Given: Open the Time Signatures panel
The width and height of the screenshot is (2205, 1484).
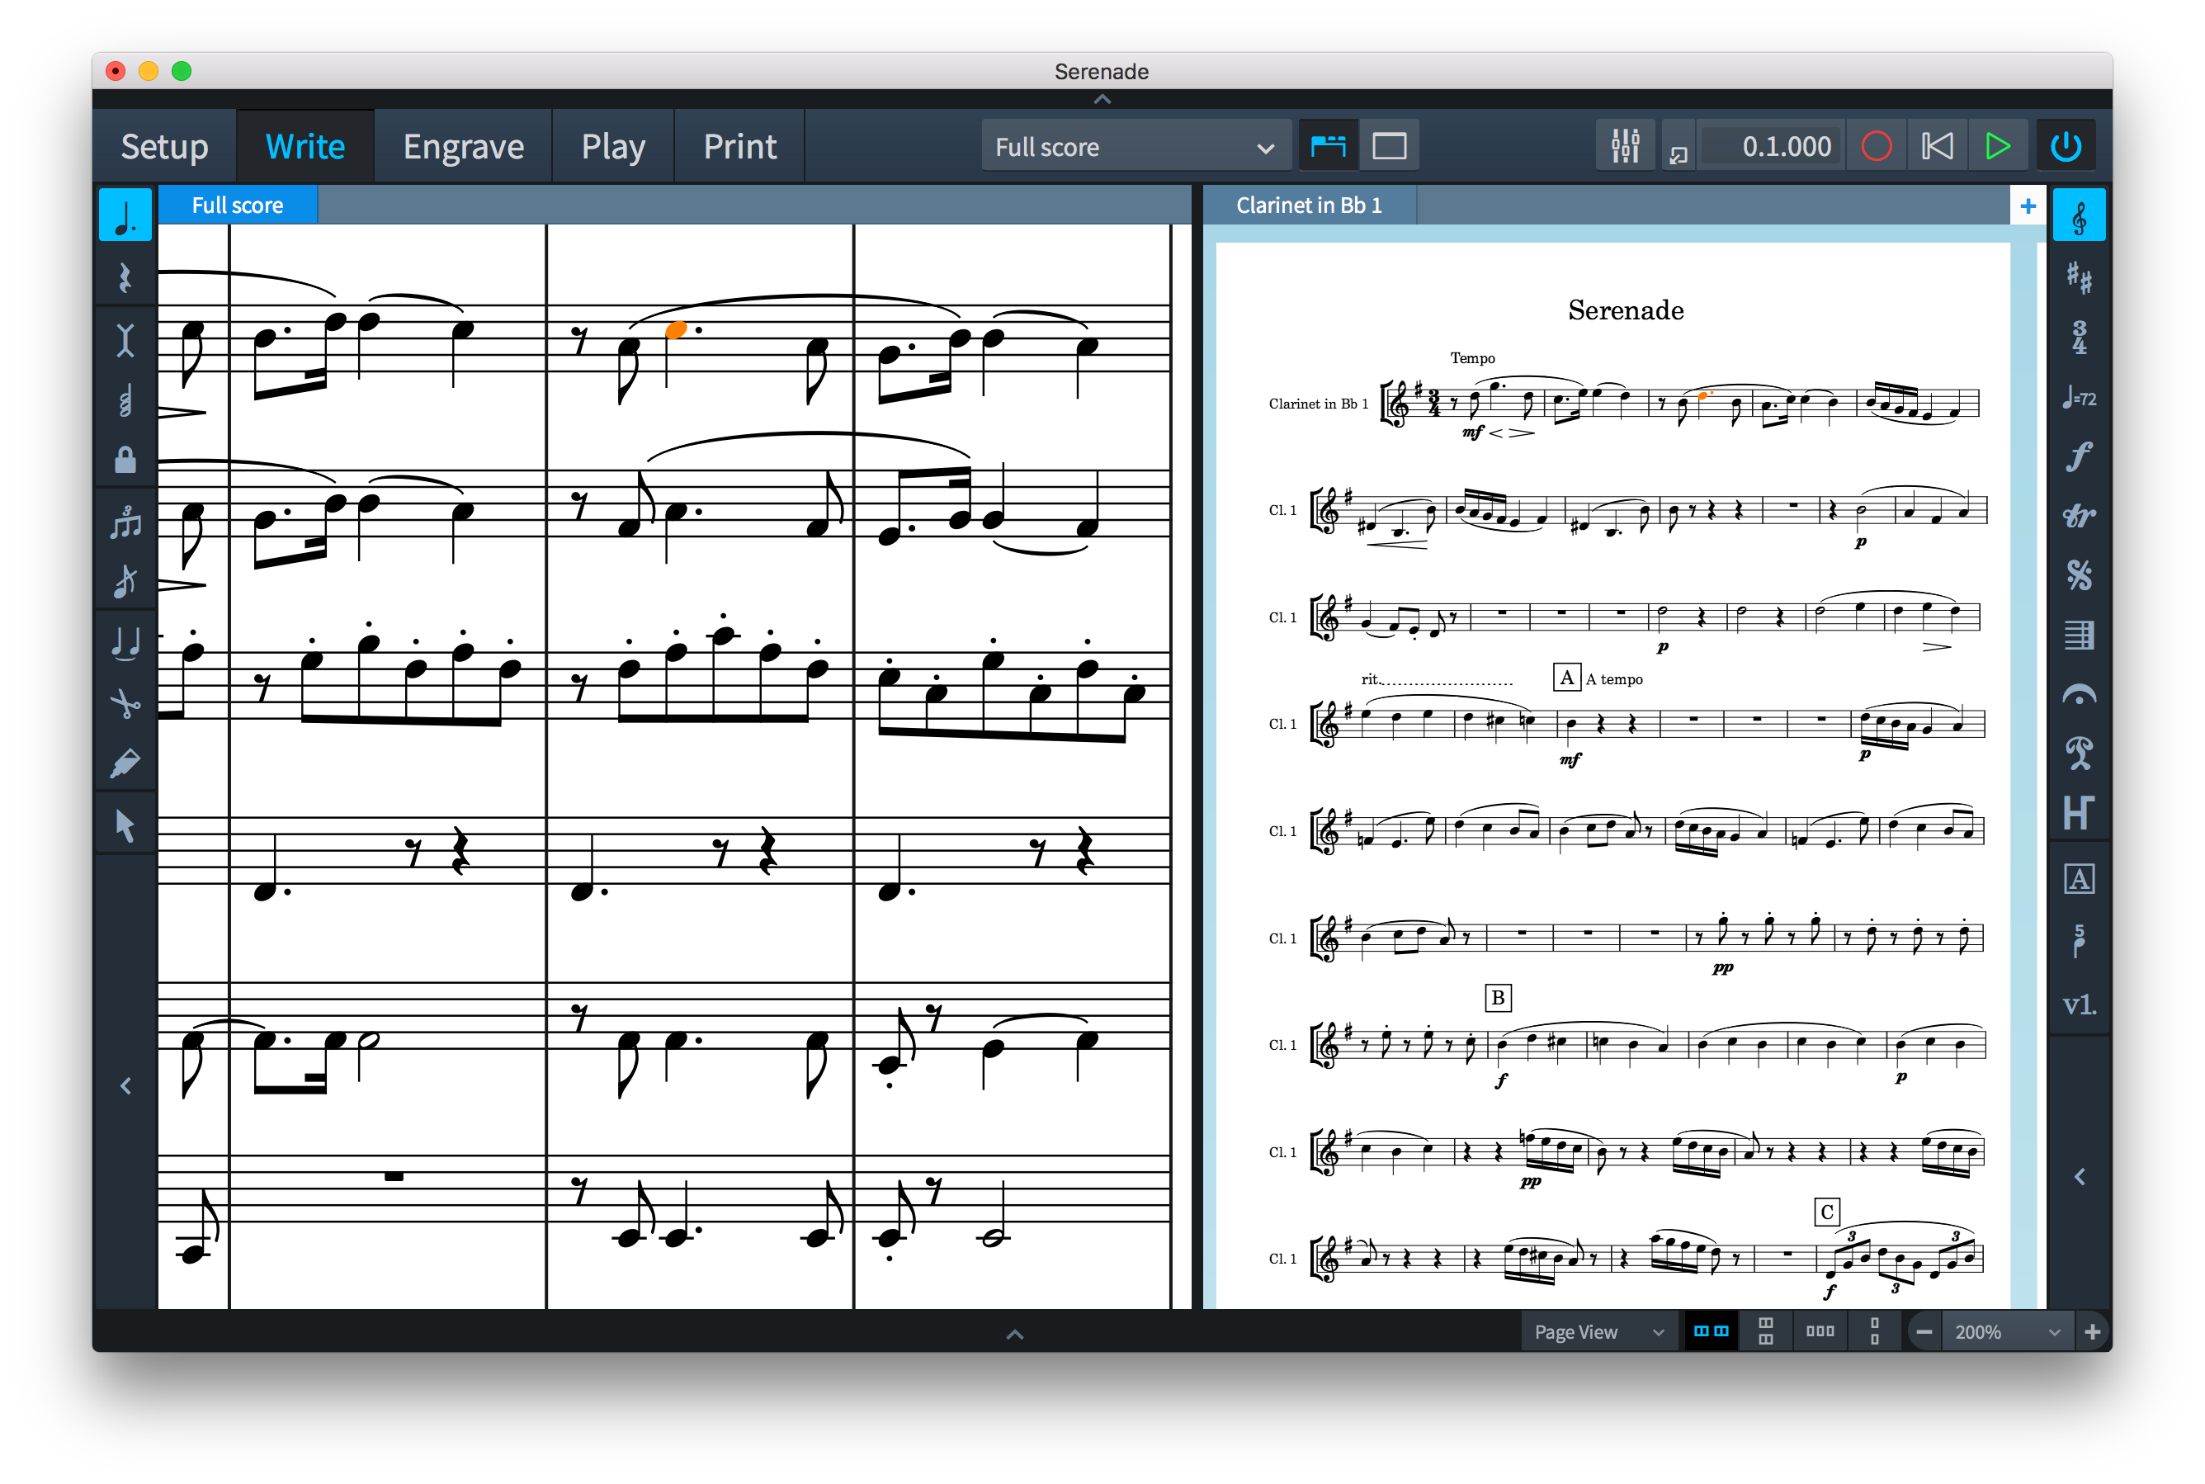Looking at the screenshot, I should click(2078, 338).
